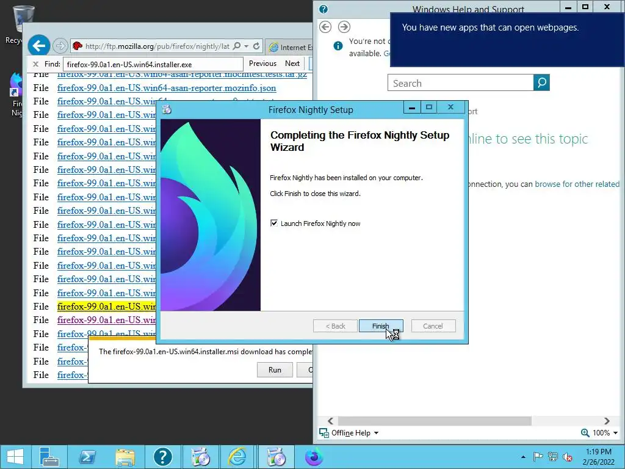This screenshot has width=625, height=469.
Task: Click Action Center flag tray icon
Action: click(x=538, y=457)
